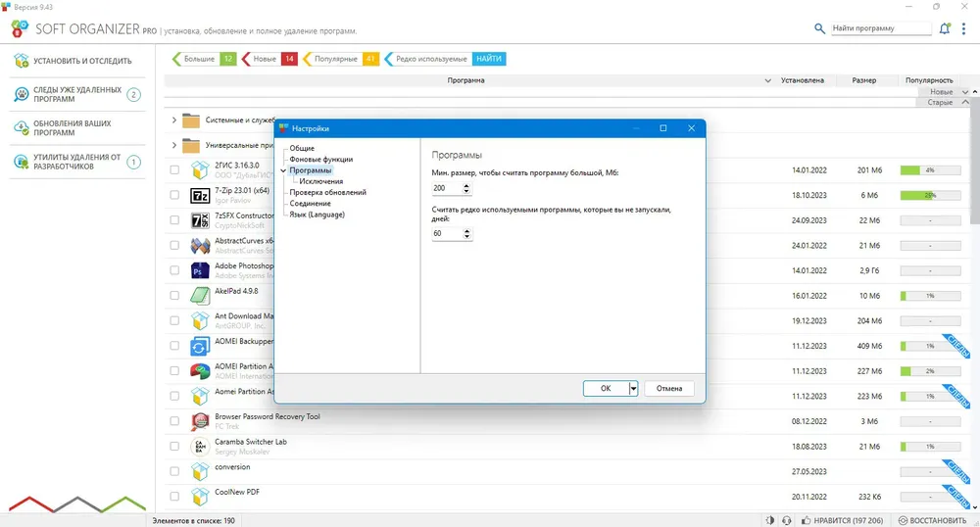Increase the minimum size value with spinner

pyautogui.click(x=466, y=185)
